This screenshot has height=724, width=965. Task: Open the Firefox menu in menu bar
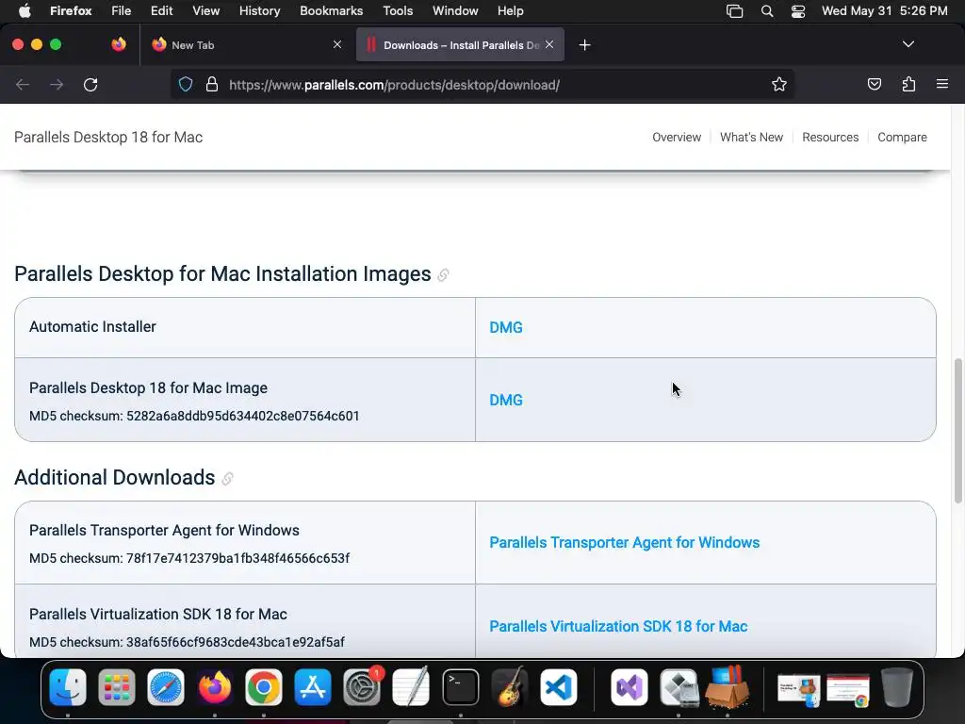point(71,10)
